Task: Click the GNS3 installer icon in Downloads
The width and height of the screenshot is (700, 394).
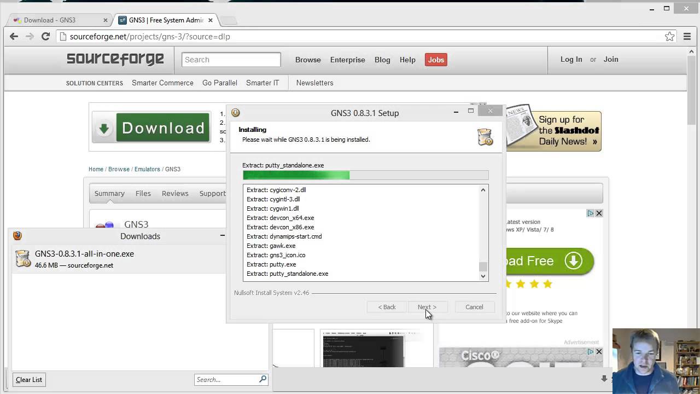Action: (23, 259)
